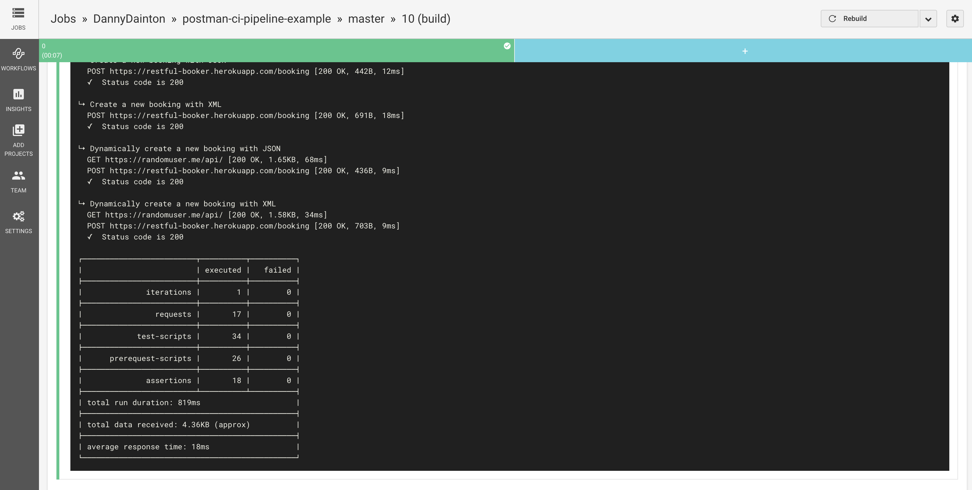Expand the Rebuild options dropdown arrow
Image resolution: width=972 pixels, height=490 pixels.
tap(928, 19)
